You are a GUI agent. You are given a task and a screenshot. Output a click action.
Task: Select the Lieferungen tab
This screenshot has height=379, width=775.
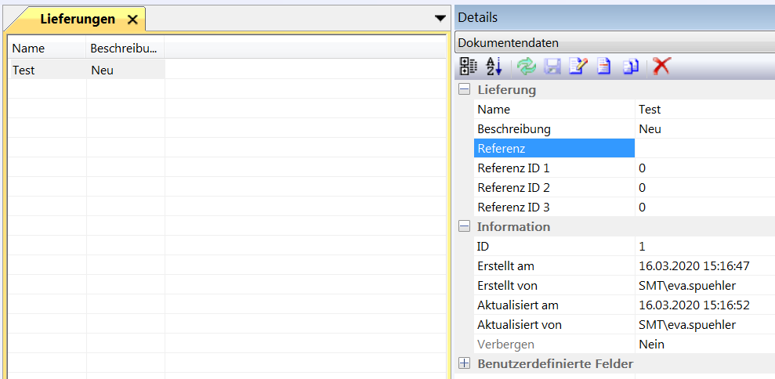[x=77, y=20]
